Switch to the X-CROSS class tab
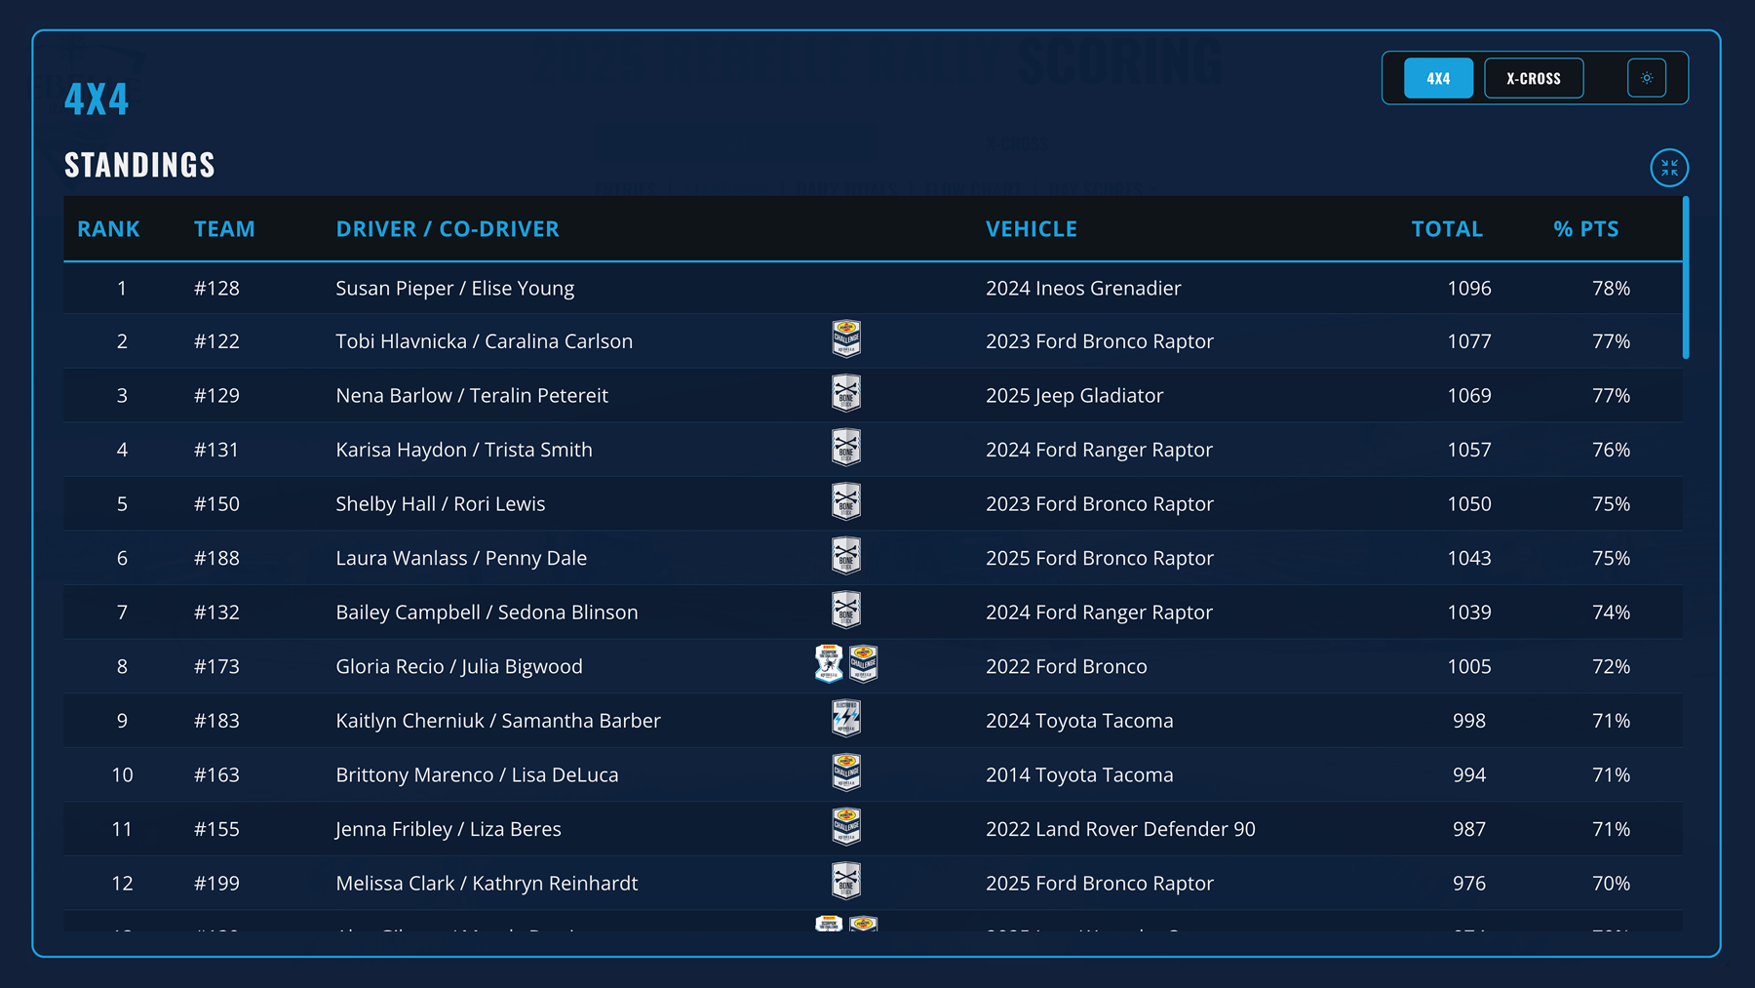 pos(1533,78)
